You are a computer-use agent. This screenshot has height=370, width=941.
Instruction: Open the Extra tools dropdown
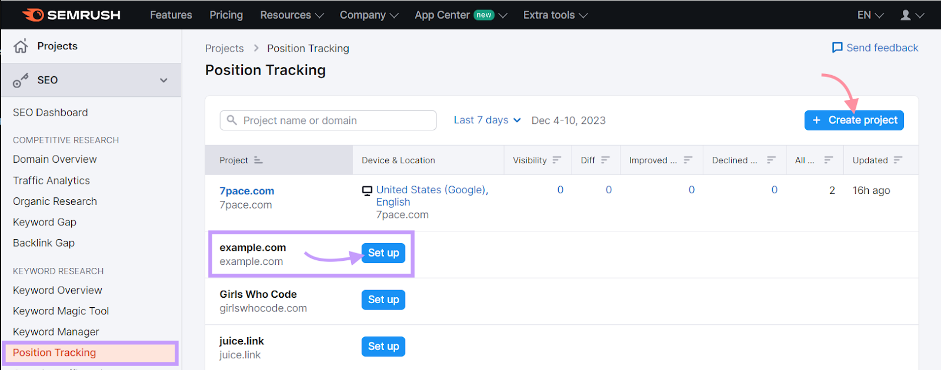[555, 15]
